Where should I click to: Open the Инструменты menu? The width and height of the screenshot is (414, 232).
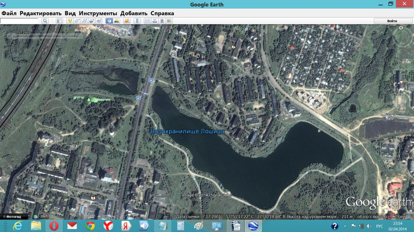(x=98, y=13)
